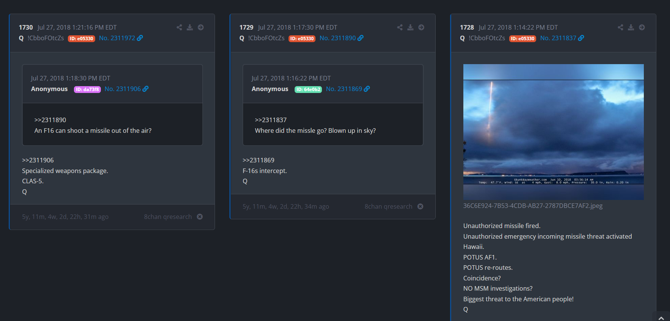
Task: Open post 1728 arrow icon
Action: click(x=642, y=27)
